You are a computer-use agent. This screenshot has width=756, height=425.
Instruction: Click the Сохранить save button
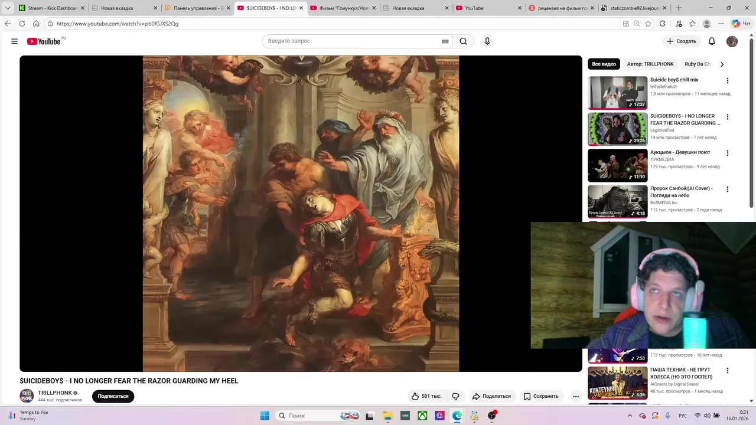(541, 396)
